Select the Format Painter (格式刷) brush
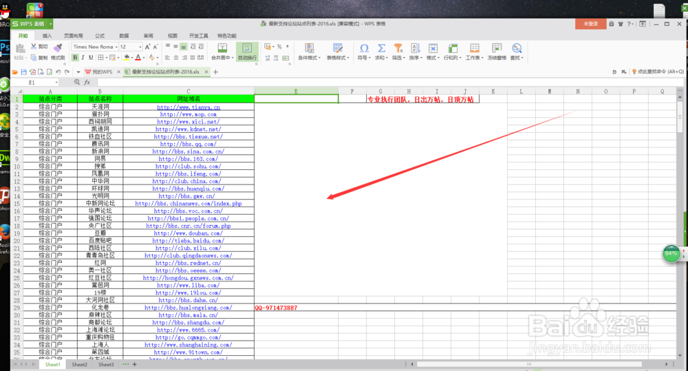 [x=58, y=52]
